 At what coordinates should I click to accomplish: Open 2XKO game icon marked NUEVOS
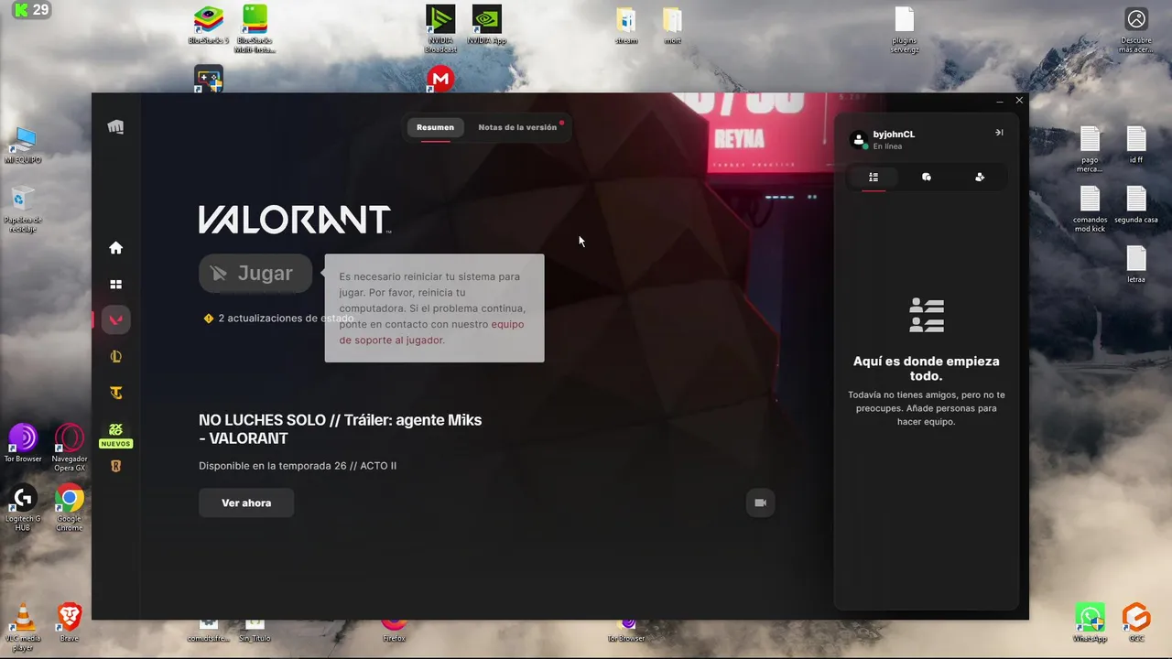pyautogui.click(x=115, y=435)
